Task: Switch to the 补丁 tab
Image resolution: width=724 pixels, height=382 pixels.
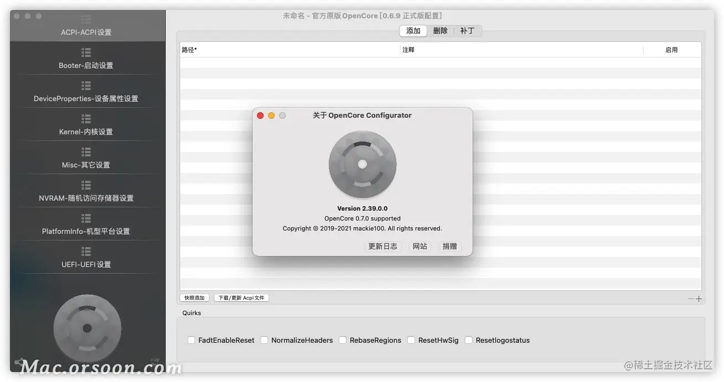Action: [x=468, y=31]
